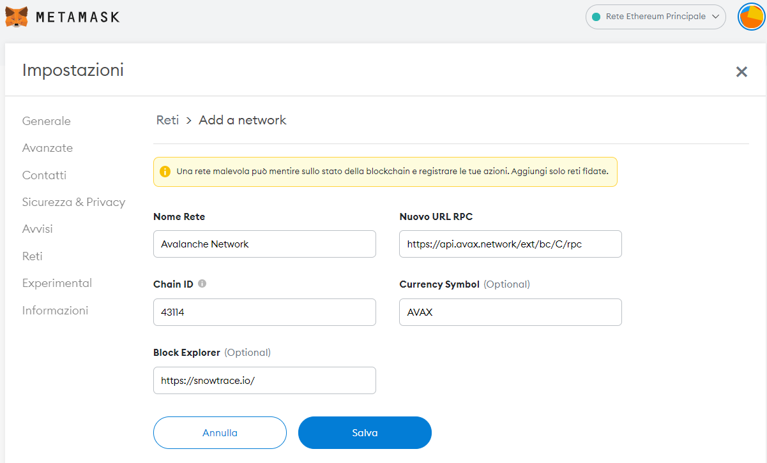Save the network with Salva
767x463 pixels.
pos(365,433)
